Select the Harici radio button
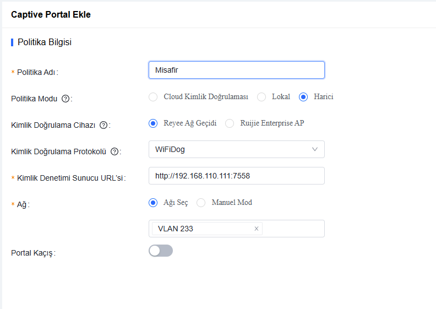 click(303, 97)
